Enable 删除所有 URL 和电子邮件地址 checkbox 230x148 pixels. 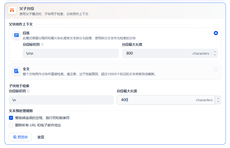pyautogui.click(x=11, y=125)
